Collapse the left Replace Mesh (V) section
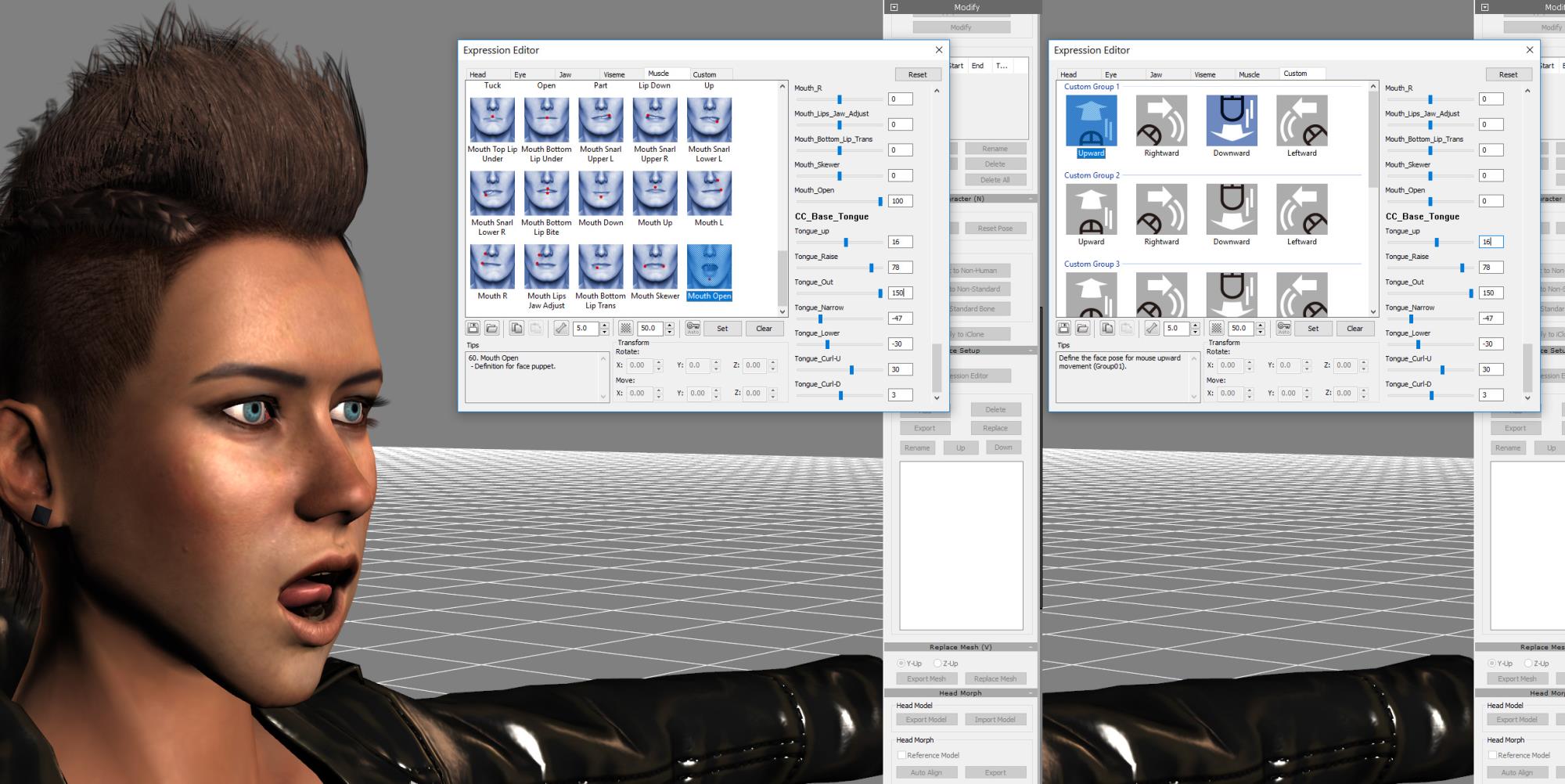The width and height of the screenshot is (1565, 784). [x=1031, y=648]
